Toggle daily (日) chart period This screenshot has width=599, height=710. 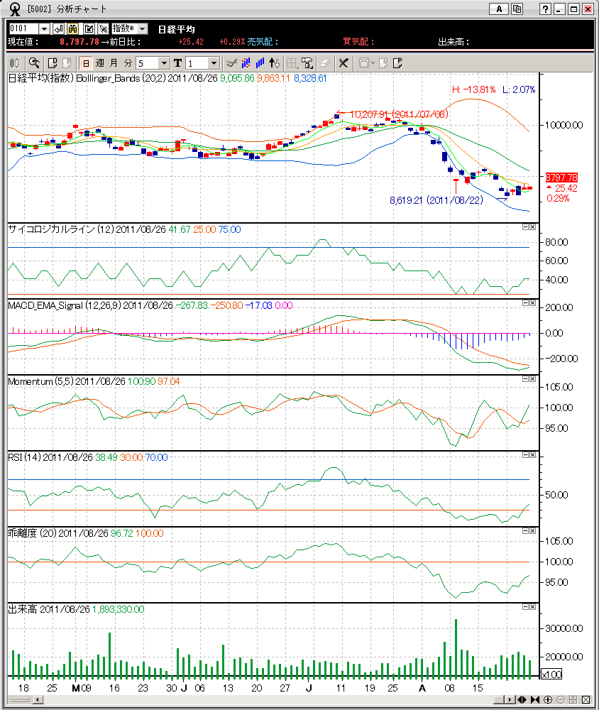pos(85,63)
